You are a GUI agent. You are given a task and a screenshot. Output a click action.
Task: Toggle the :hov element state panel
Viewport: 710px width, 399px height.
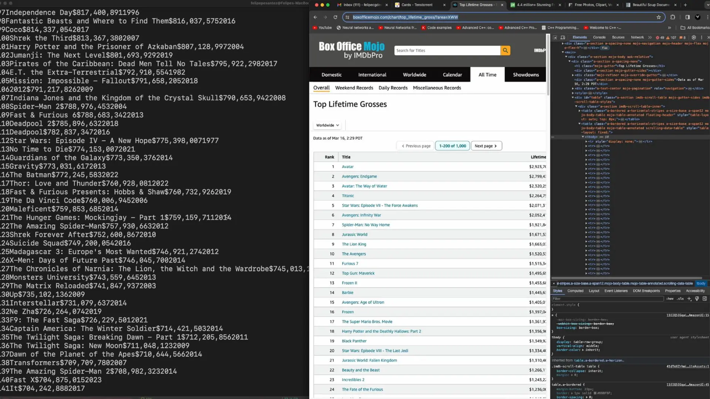click(670, 299)
